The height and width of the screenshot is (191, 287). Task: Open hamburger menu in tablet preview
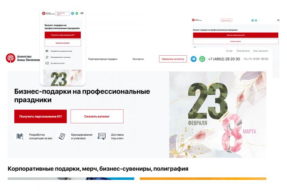tap(278, 20)
